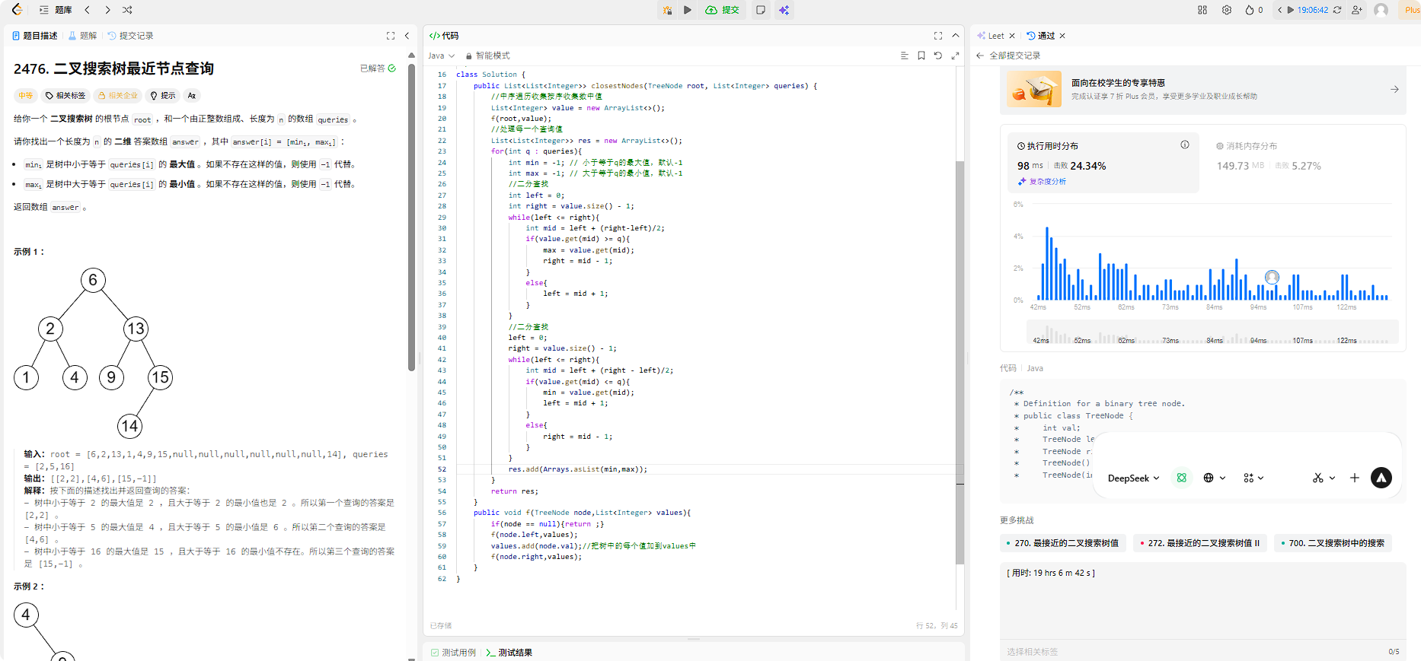The image size is (1421, 661).
Task: Switch to the 题目描述 tab
Action: (x=35, y=36)
